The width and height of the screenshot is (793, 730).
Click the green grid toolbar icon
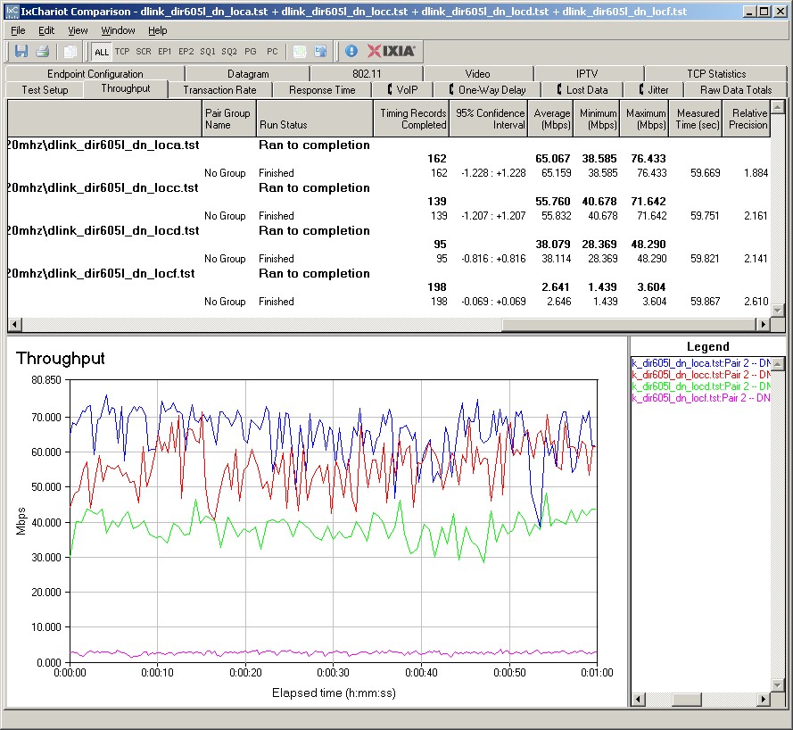pos(300,51)
